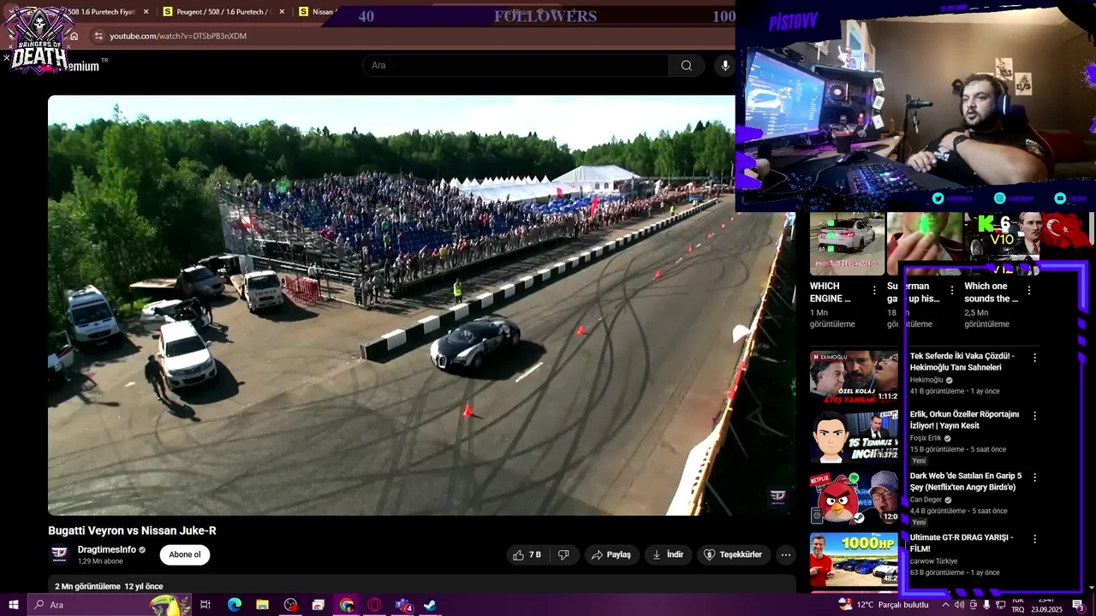Open Microsoft Teams from the taskbar
This screenshot has width=1096, height=616.
point(403,605)
